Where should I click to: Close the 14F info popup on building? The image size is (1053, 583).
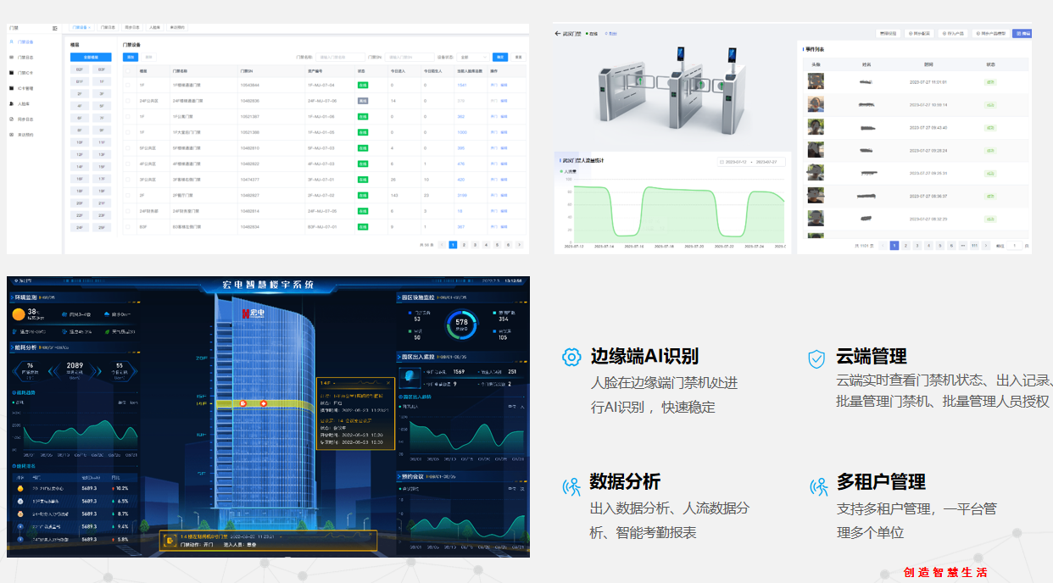(x=388, y=383)
